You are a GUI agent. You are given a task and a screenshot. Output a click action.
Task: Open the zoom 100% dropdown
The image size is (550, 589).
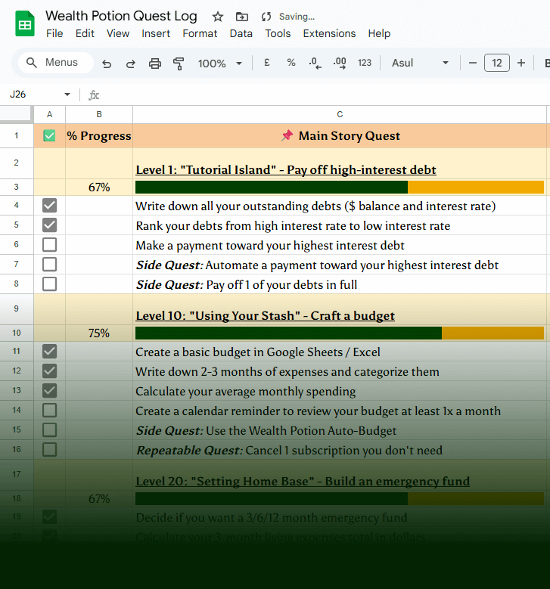[220, 64]
